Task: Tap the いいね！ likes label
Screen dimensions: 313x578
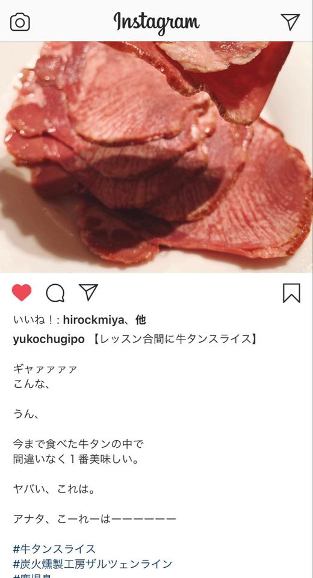Action: pos(37,320)
